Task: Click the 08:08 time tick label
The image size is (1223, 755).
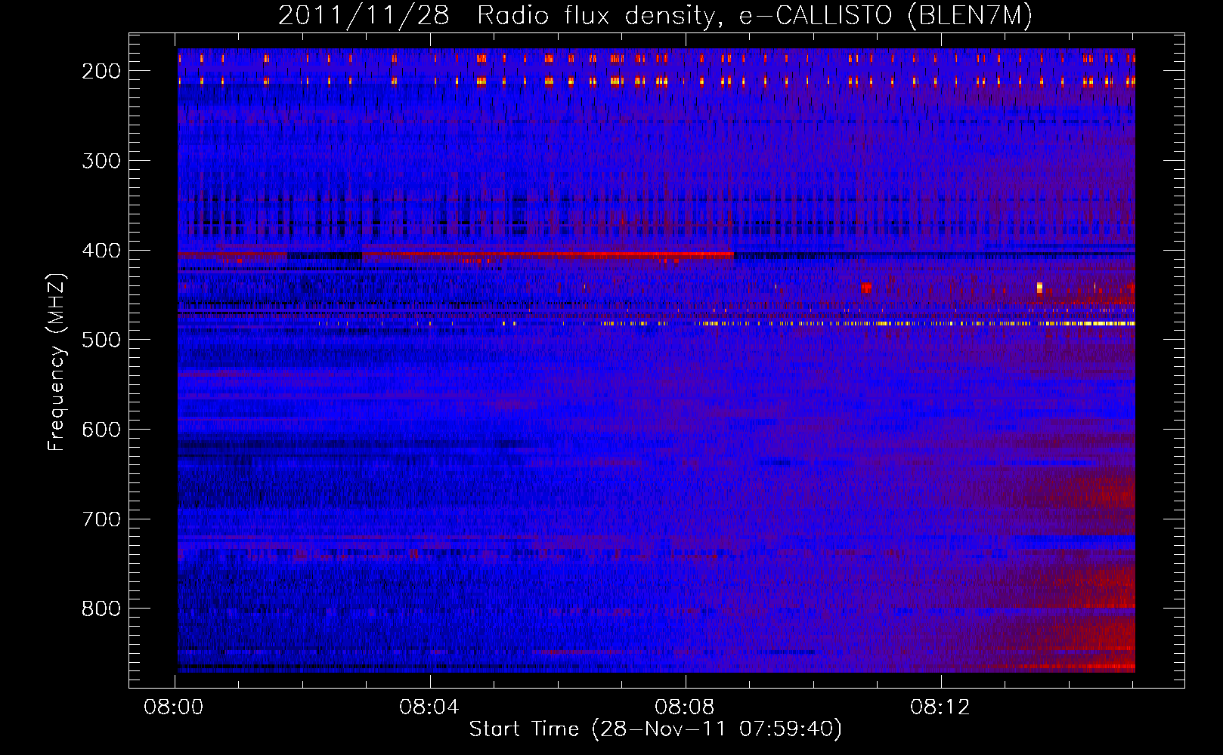Action: click(686, 707)
